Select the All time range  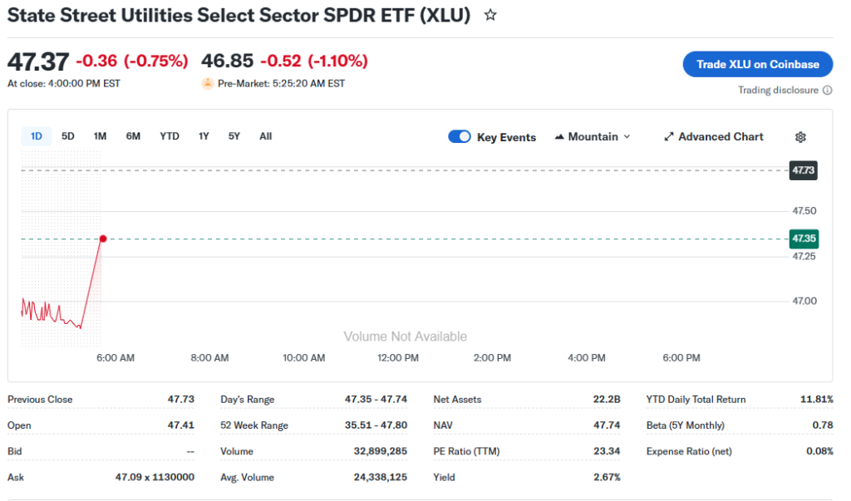click(x=265, y=136)
